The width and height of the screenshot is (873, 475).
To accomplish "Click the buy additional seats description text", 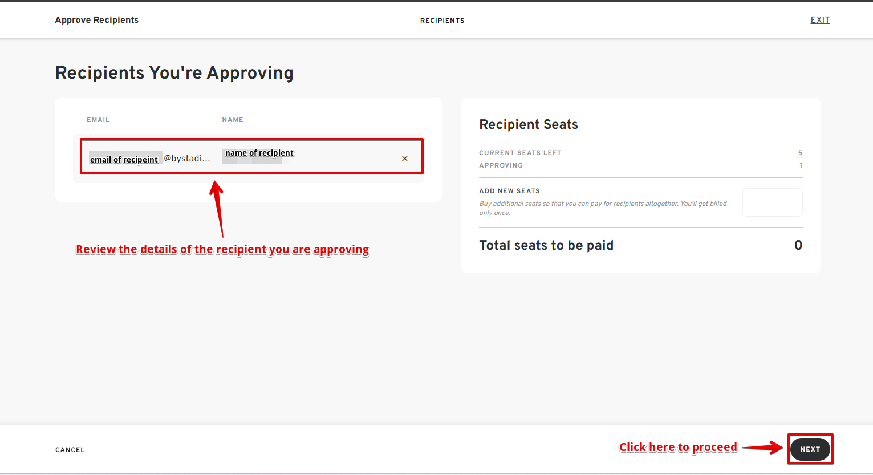I will click(x=603, y=208).
